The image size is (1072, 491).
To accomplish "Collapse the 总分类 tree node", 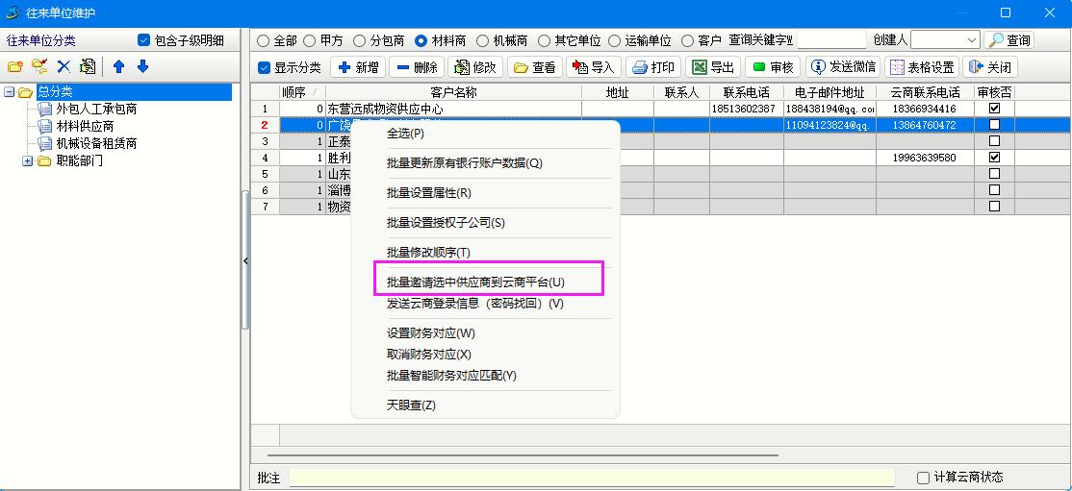I will pos(10,92).
